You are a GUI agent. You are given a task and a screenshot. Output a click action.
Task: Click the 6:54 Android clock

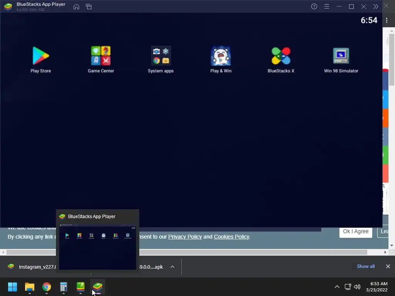point(369,20)
